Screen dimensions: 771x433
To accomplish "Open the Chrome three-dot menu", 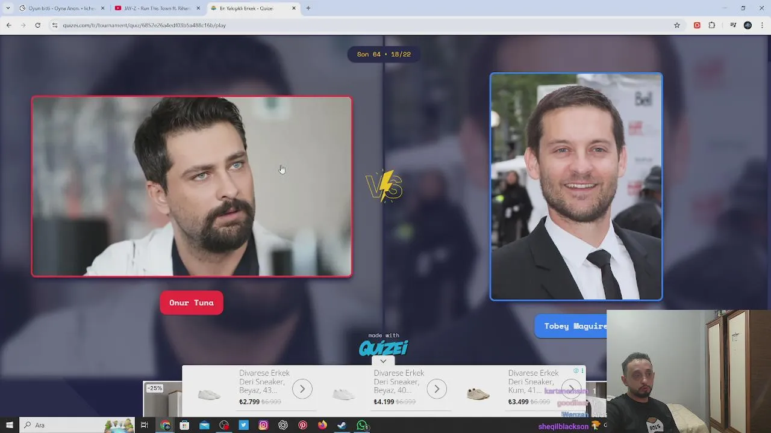I will coord(763,25).
